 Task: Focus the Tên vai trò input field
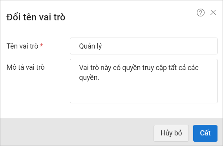click(x=144, y=46)
